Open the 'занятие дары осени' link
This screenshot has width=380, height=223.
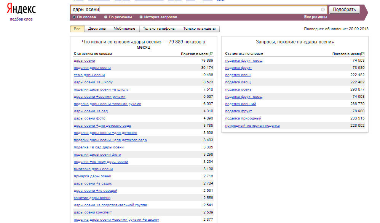point(92,198)
